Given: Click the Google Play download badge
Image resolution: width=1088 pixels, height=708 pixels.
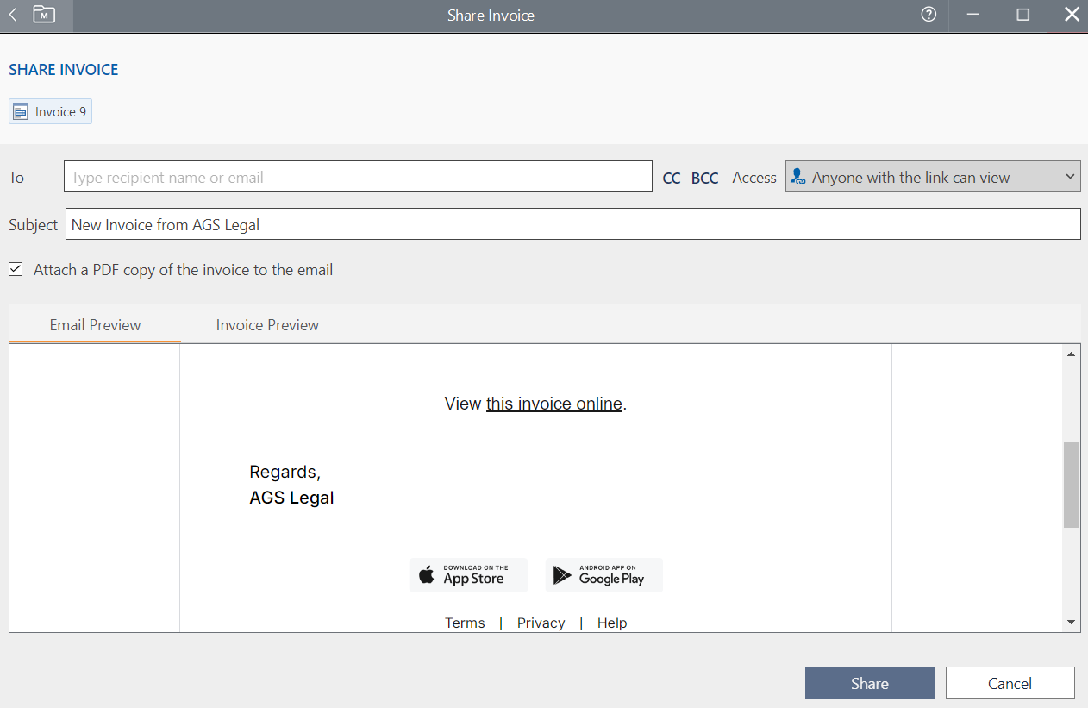Looking at the screenshot, I should [x=604, y=575].
